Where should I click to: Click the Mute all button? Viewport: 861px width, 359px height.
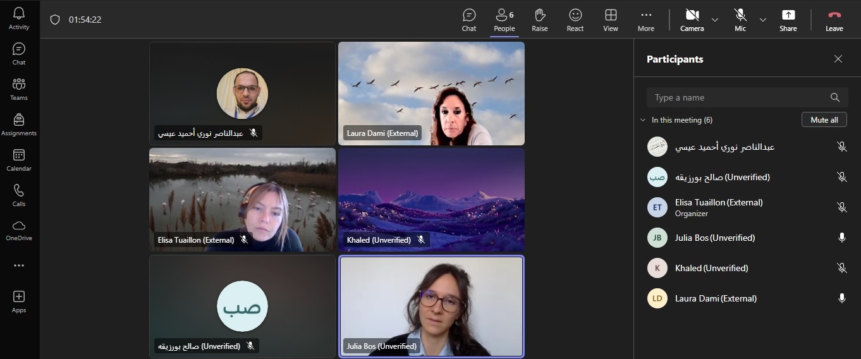824,120
